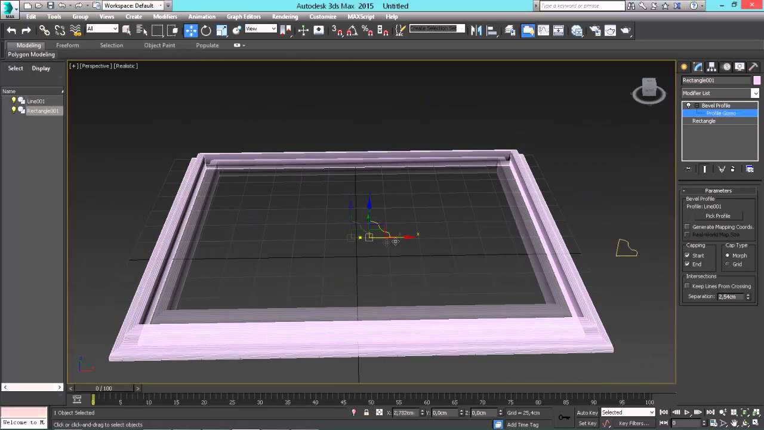Open Workspace: Default dropdown
This screenshot has width=764, height=430.
[x=133, y=6]
